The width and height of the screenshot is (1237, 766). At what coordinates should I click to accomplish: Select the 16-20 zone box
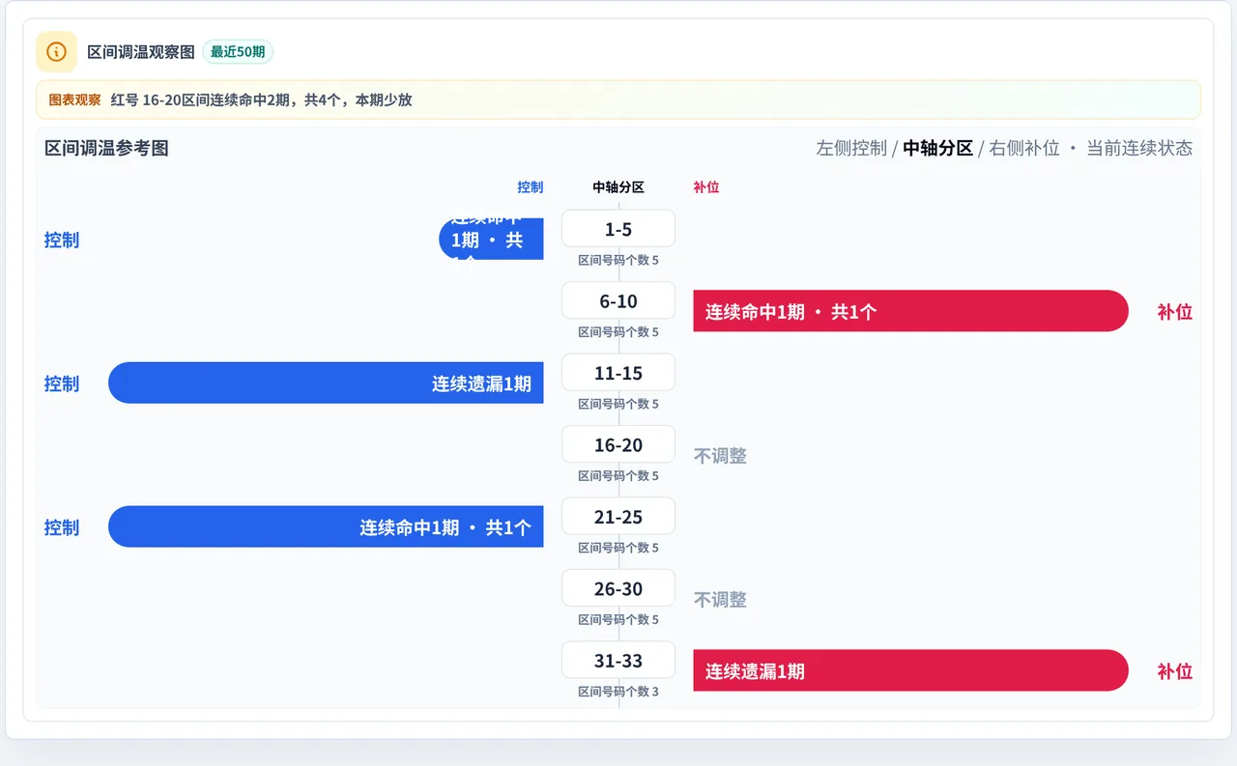[618, 444]
